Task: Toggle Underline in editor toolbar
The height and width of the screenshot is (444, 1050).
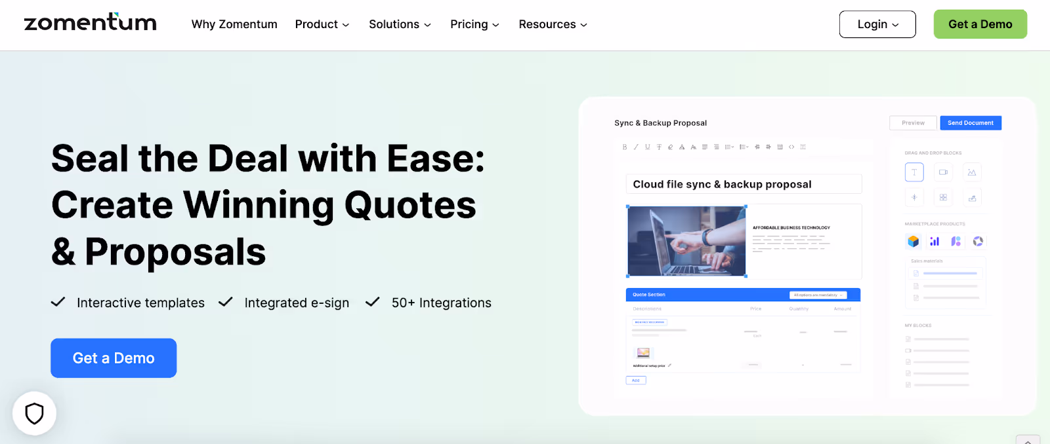Action: [x=648, y=147]
